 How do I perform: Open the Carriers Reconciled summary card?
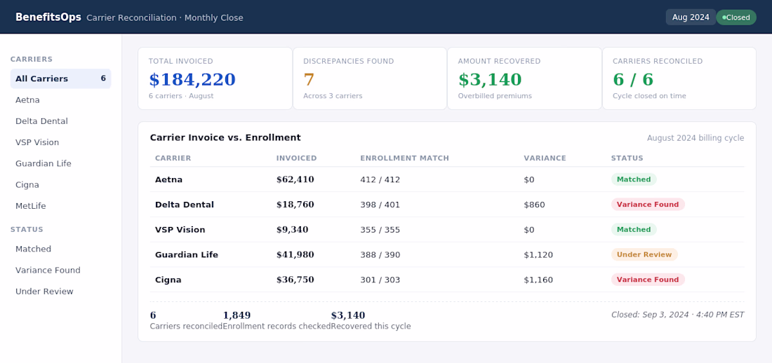pos(679,78)
